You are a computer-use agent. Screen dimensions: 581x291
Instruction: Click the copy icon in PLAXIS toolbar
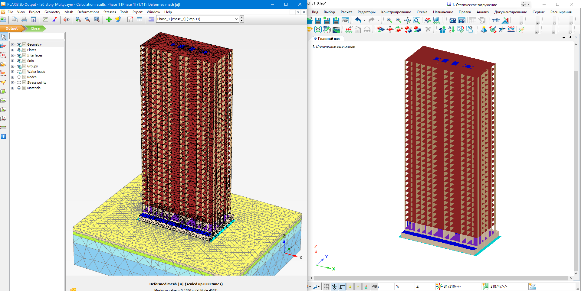[15, 19]
